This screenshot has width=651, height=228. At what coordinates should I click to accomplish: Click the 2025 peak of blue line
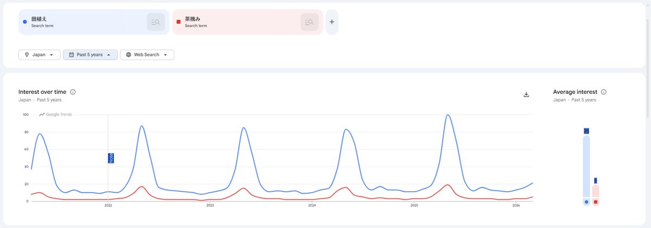pyautogui.click(x=447, y=115)
